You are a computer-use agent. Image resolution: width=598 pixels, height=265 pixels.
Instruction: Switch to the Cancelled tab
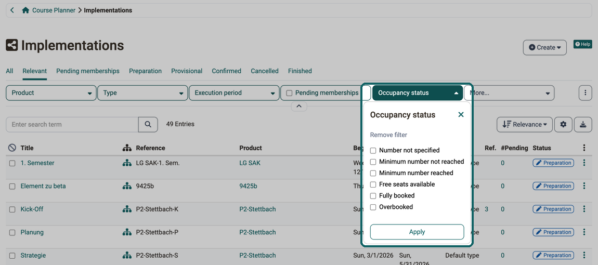pyautogui.click(x=265, y=71)
